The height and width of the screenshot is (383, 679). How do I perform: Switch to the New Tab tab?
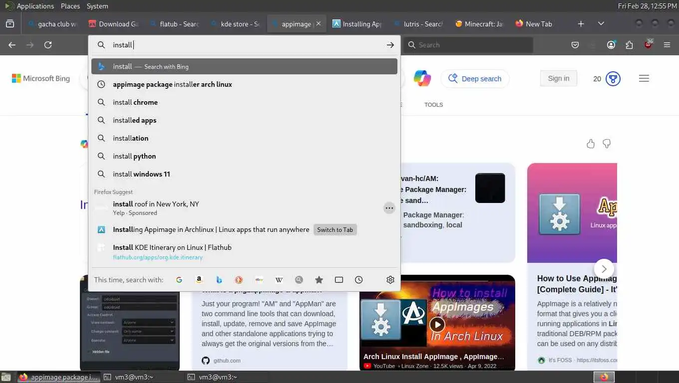point(540,23)
